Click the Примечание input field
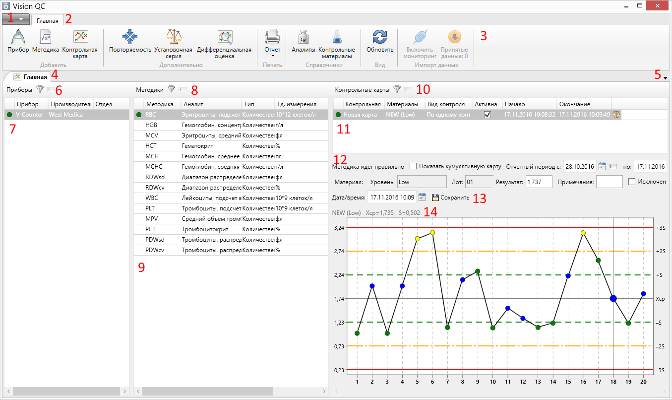Image resolution: width=672 pixels, height=400 pixels. tap(609, 182)
